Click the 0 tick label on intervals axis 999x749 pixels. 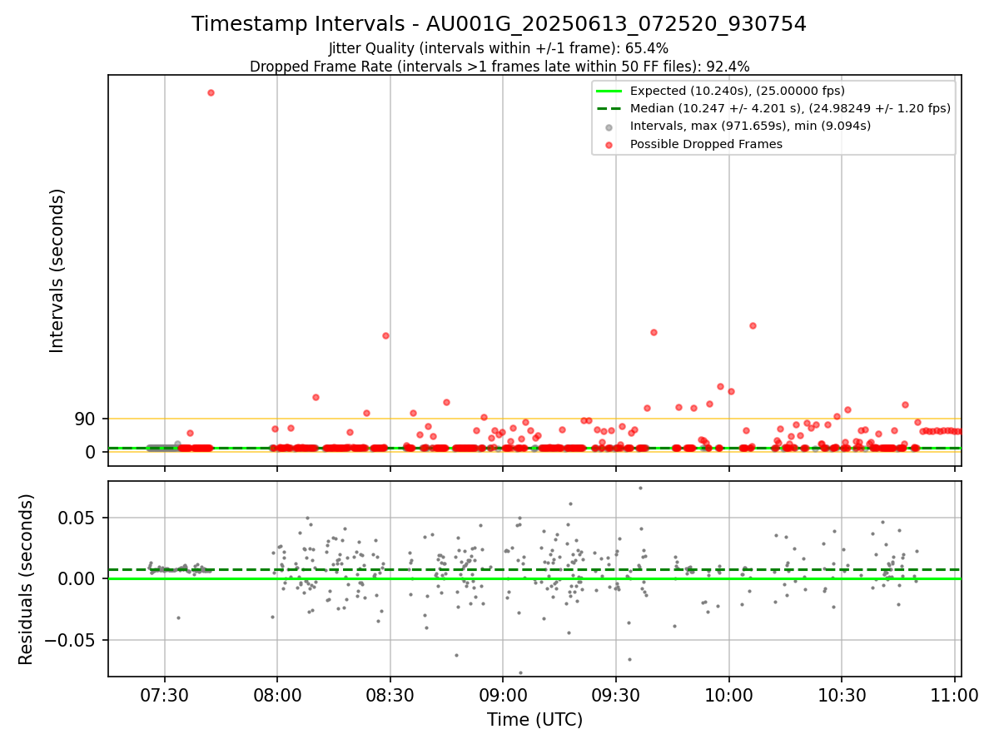pos(92,452)
